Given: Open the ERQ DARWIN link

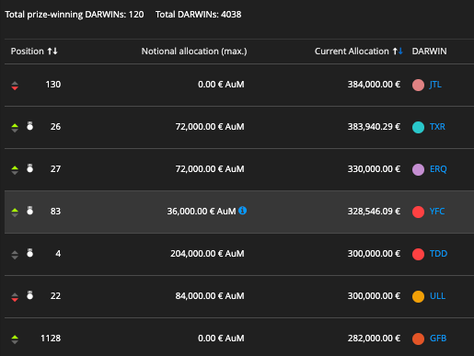Looking at the screenshot, I should click(x=438, y=169).
